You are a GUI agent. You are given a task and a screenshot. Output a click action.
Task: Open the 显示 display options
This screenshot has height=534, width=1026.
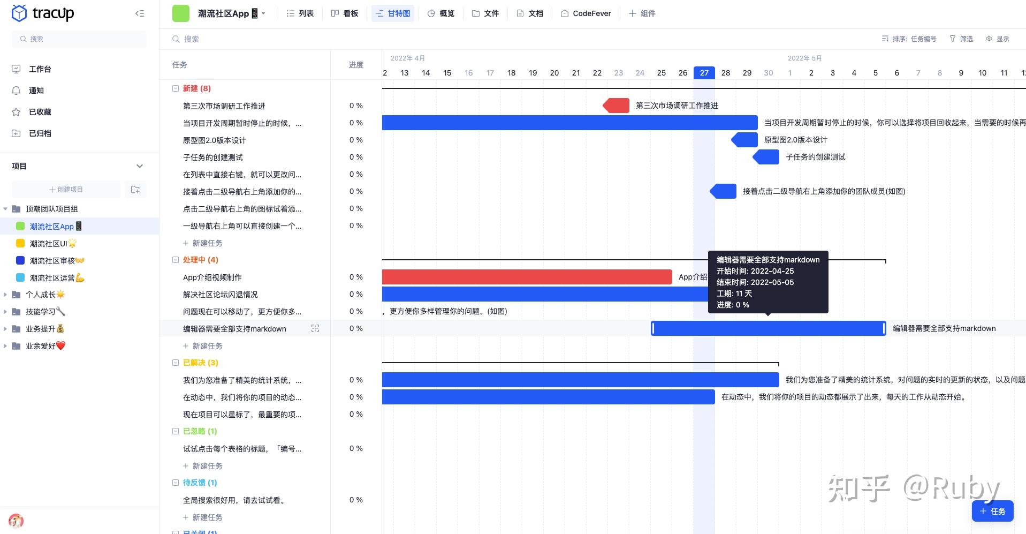pos(998,39)
